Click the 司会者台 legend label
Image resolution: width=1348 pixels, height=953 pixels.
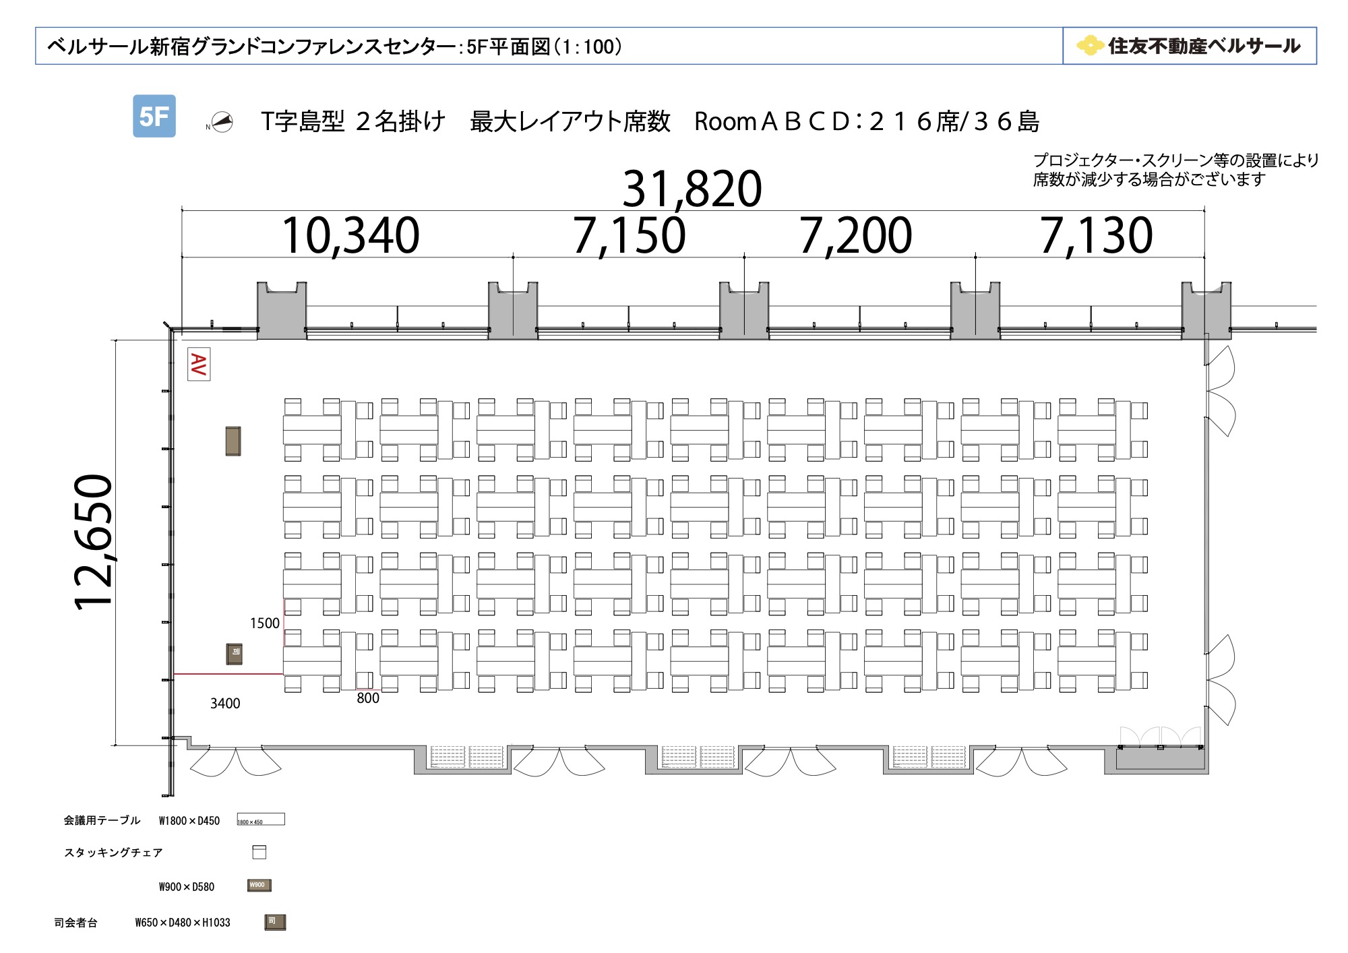pyautogui.click(x=76, y=923)
